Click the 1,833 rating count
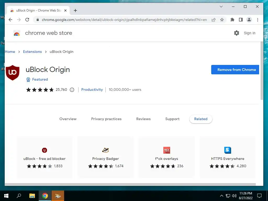268x201 pixels. point(58,166)
